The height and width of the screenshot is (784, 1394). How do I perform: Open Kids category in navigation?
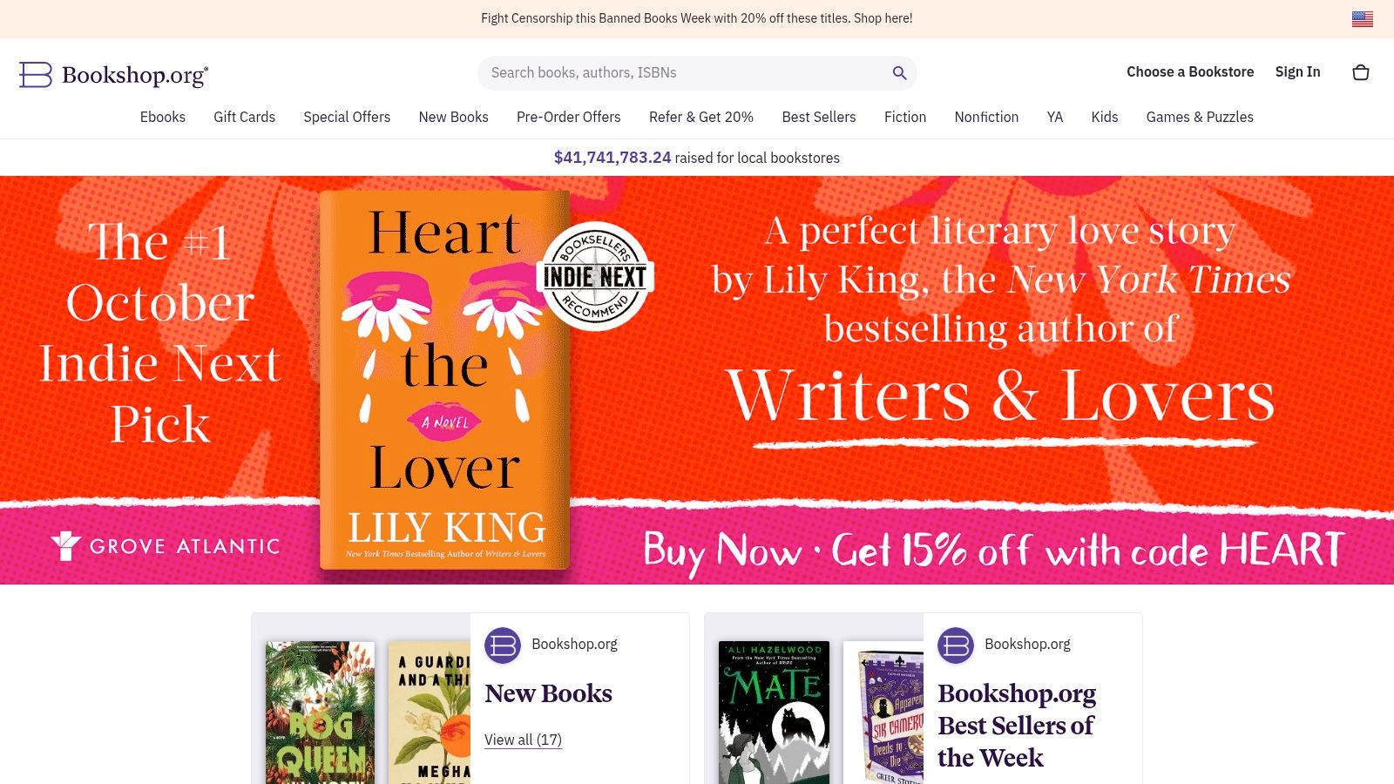[x=1105, y=117]
